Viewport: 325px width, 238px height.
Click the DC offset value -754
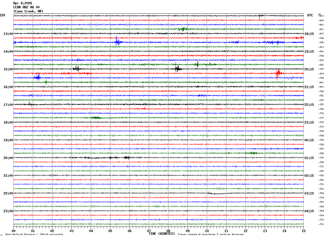(321, 171)
